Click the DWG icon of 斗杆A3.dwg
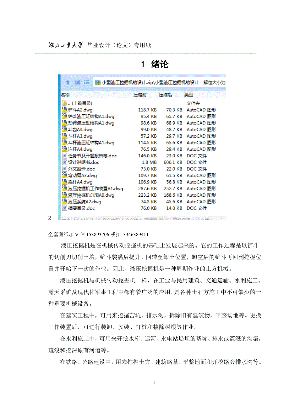The image size is (289, 409). pyautogui.click(x=65, y=136)
